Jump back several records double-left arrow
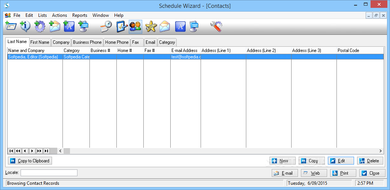Image resolution: width=390 pixels, height=190 pixels. tap(18, 151)
